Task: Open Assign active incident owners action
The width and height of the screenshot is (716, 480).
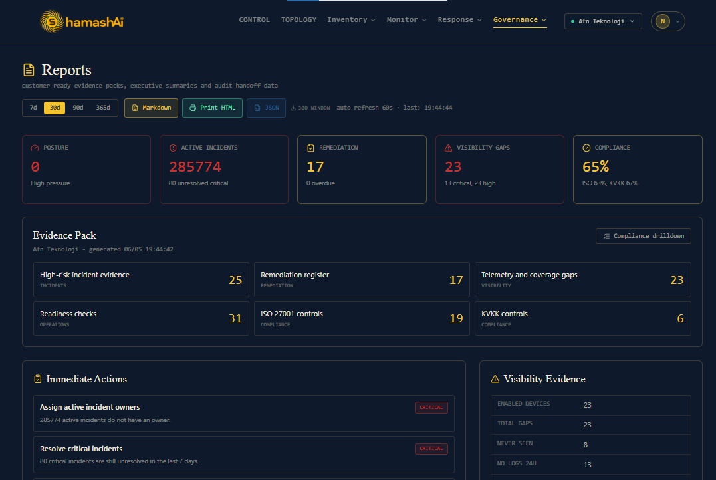Action: [244, 414]
